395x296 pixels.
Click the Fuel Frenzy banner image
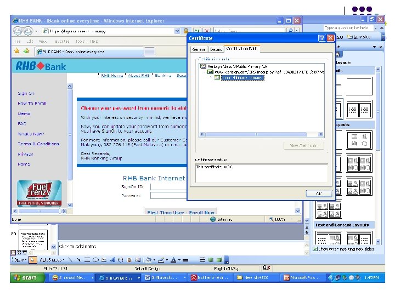click(x=39, y=193)
